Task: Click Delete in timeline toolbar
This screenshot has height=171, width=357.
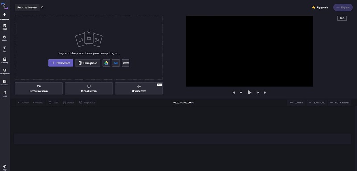Action: click(x=69, y=103)
